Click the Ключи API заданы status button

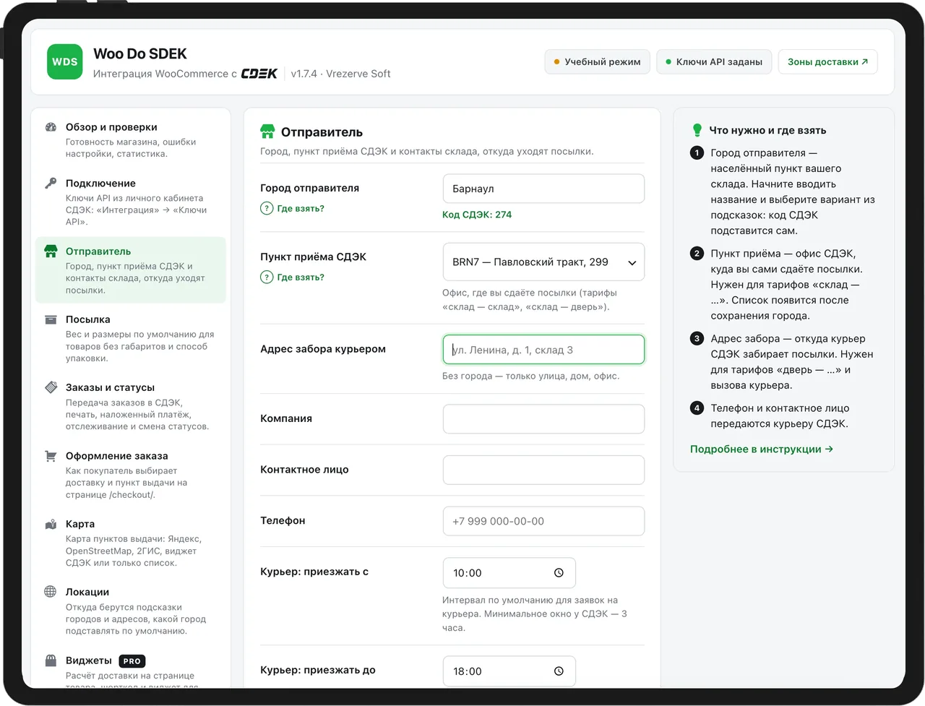pos(714,62)
